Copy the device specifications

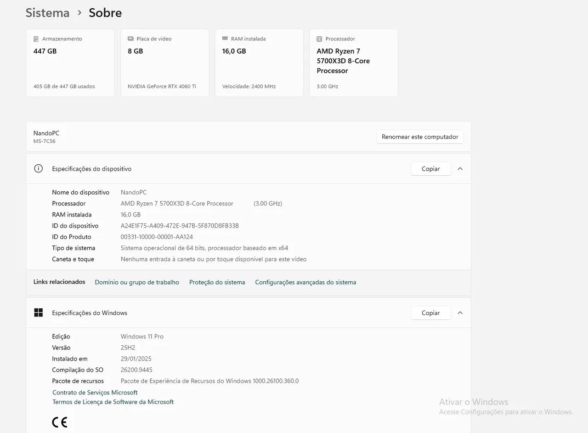(x=431, y=169)
